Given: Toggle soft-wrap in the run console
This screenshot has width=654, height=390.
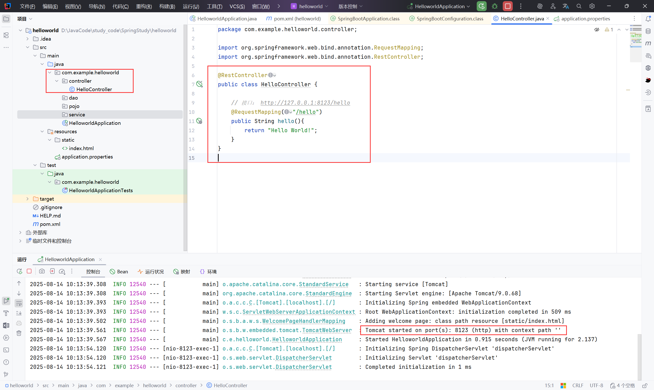Looking at the screenshot, I should pyautogui.click(x=19, y=303).
